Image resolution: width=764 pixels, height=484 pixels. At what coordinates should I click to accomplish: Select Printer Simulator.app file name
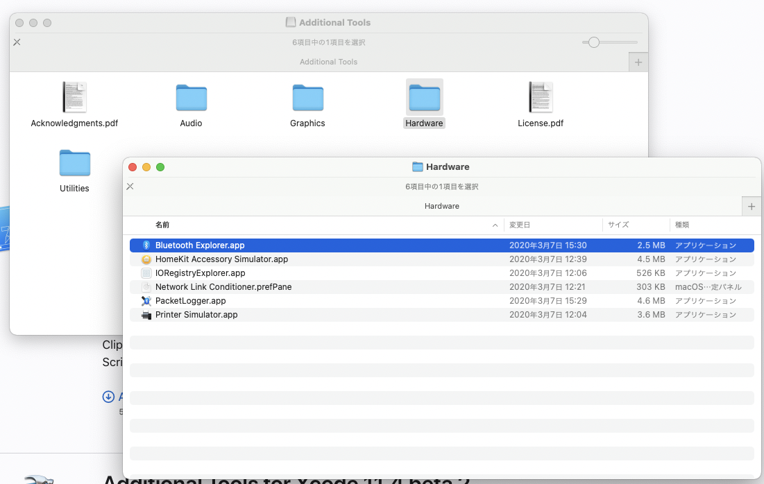196,315
